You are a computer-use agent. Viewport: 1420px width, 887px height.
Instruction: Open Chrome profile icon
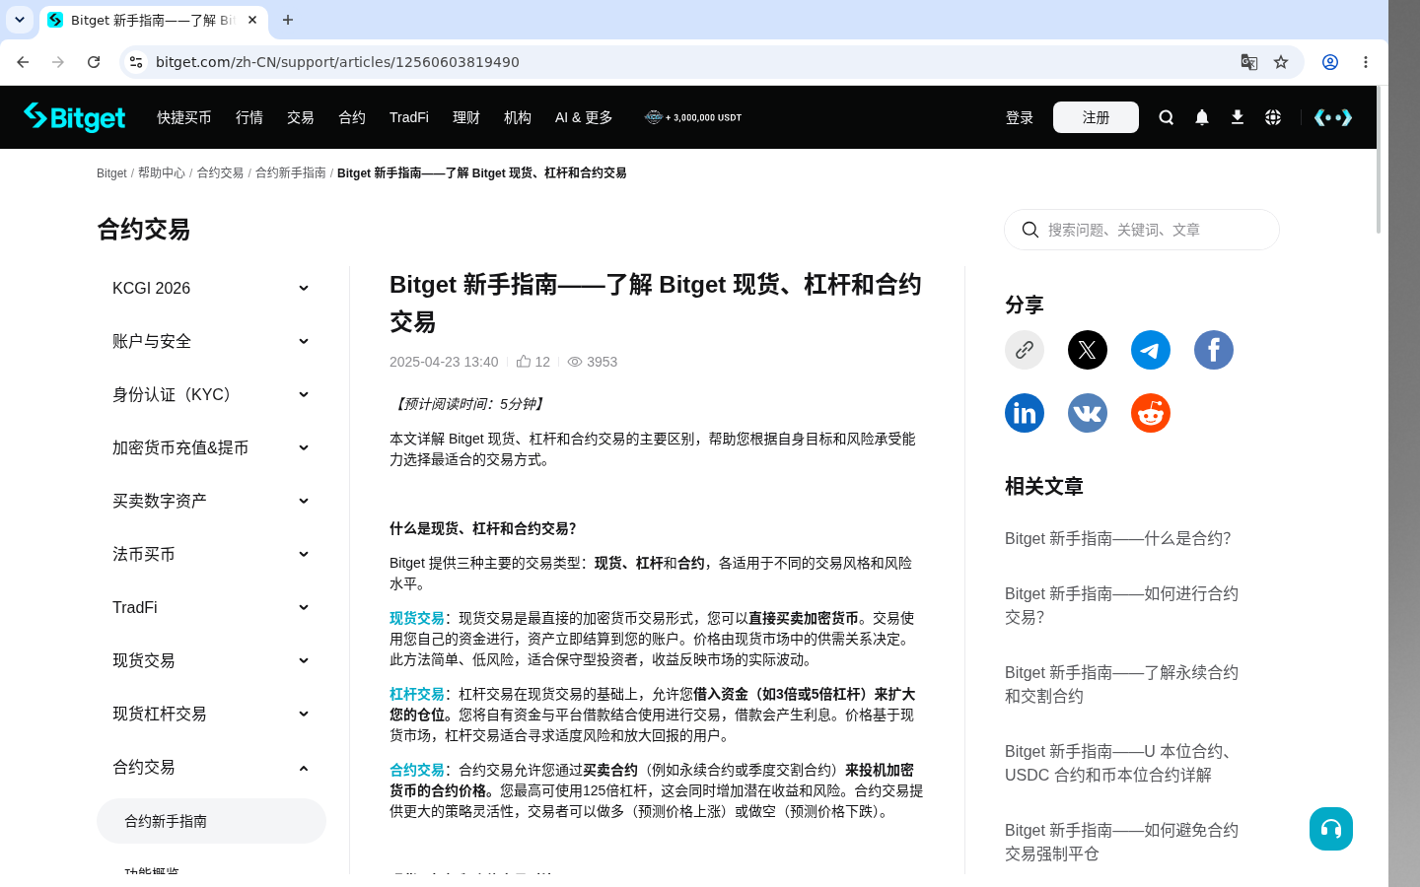pos(1330,62)
